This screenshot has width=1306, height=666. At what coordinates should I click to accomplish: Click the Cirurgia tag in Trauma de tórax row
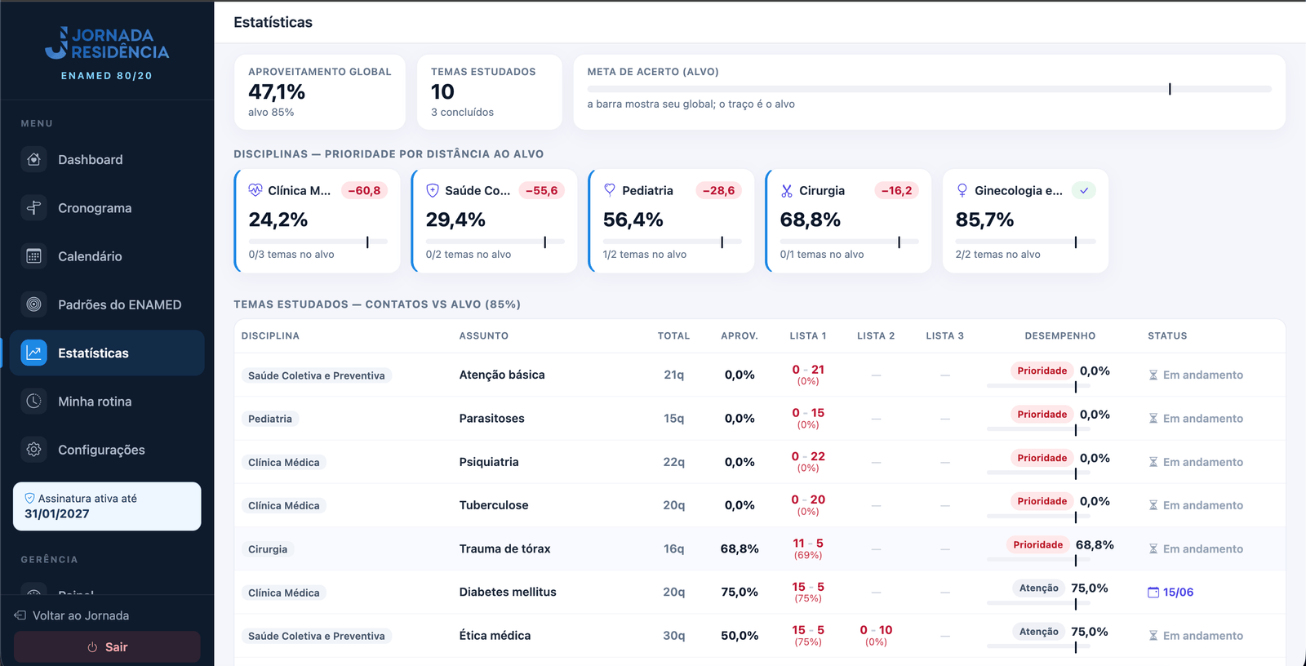[x=268, y=549]
